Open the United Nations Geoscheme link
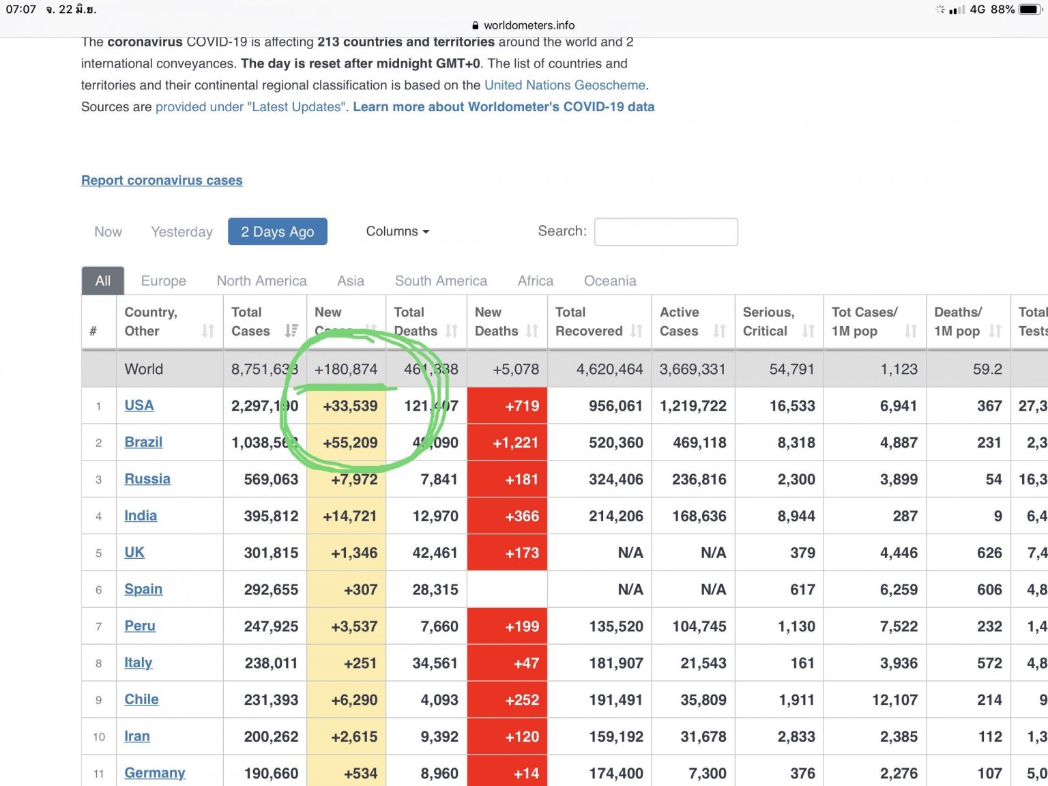Image resolution: width=1048 pixels, height=786 pixels. pos(565,85)
